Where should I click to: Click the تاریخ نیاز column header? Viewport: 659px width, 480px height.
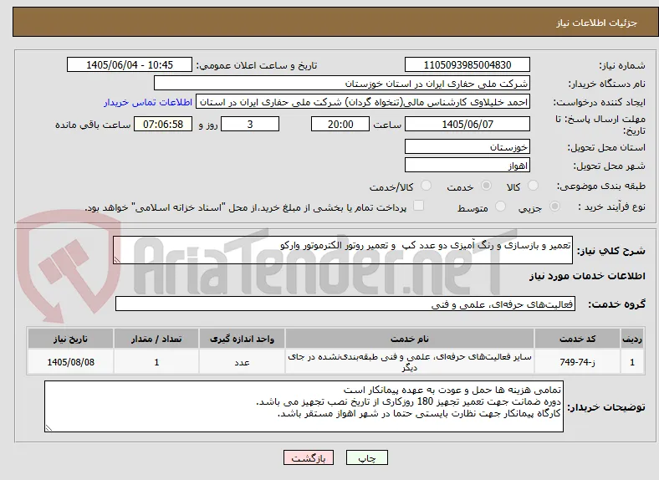point(70,339)
